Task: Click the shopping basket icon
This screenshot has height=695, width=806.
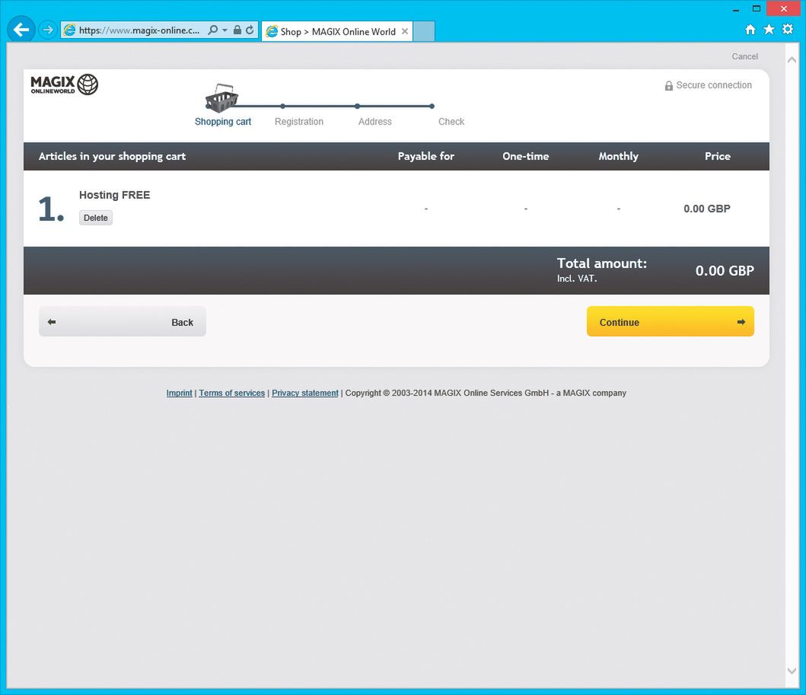Action: (x=221, y=98)
